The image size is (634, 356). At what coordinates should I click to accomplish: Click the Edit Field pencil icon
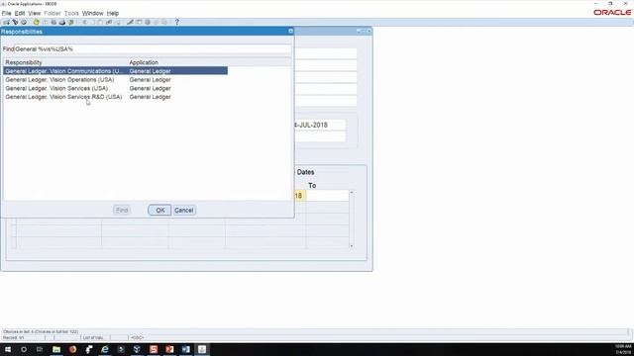[130, 22]
